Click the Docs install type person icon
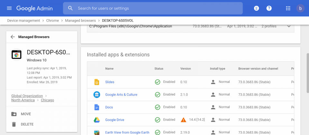Image resolution: width=309 pixels, height=135 pixels. click(213, 107)
